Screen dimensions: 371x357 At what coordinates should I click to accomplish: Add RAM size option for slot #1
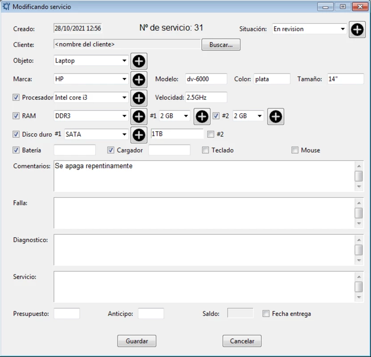point(202,116)
